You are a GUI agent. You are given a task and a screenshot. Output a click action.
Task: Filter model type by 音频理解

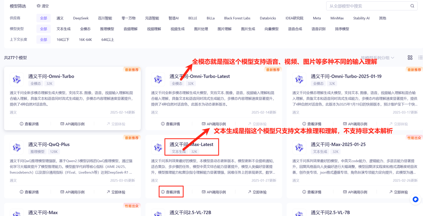131,29
